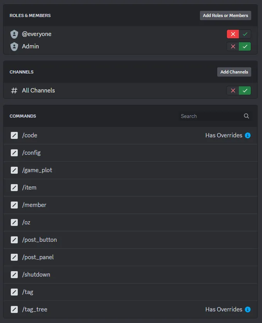Click the edit pencil icon for /oz

(14, 222)
